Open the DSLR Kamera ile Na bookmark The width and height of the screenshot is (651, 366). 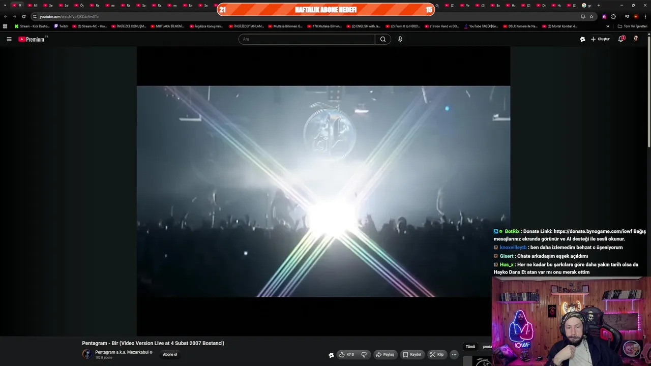click(x=520, y=26)
